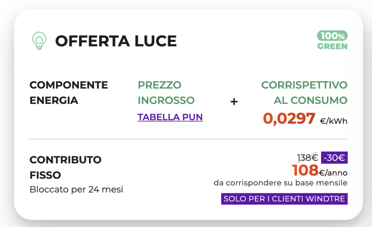Click the -30€ discount badge
372x227 pixels.
pos(334,158)
